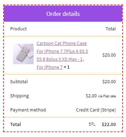Click the phone case product thumbnail

(x=23, y=54)
